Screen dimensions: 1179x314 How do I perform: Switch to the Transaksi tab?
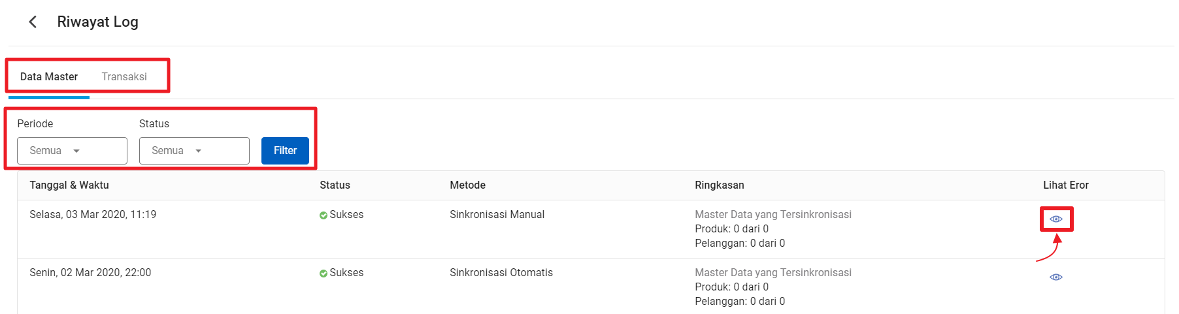[x=124, y=77]
